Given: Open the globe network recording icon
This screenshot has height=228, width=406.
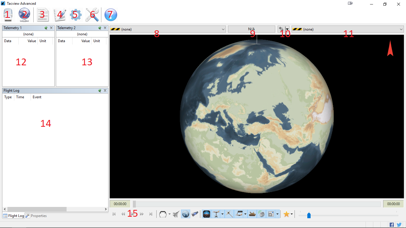Looking at the screenshot, I should coord(24,15).
